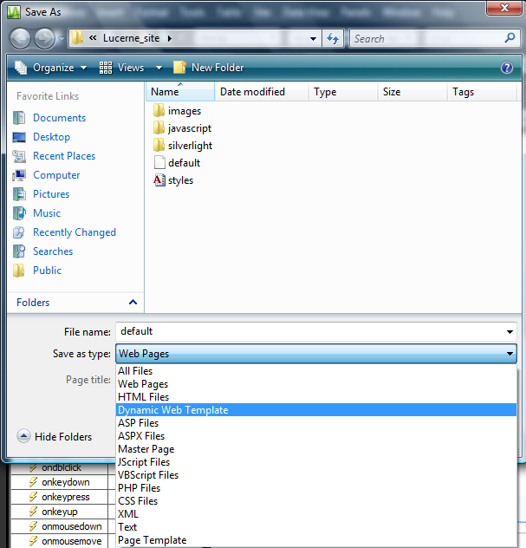Collapse the Folders pane chevron
The height and width of the screenshot is (548, 526).
click(x=133, y=303)
